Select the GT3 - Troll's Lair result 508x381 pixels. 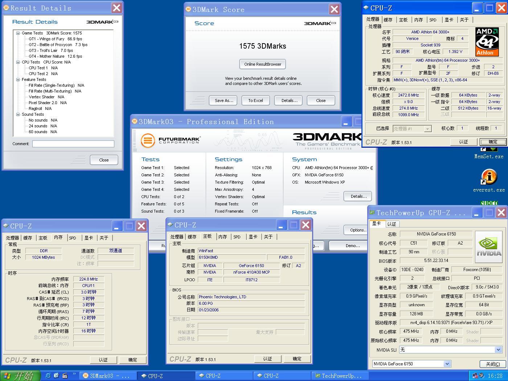point(51,50)
